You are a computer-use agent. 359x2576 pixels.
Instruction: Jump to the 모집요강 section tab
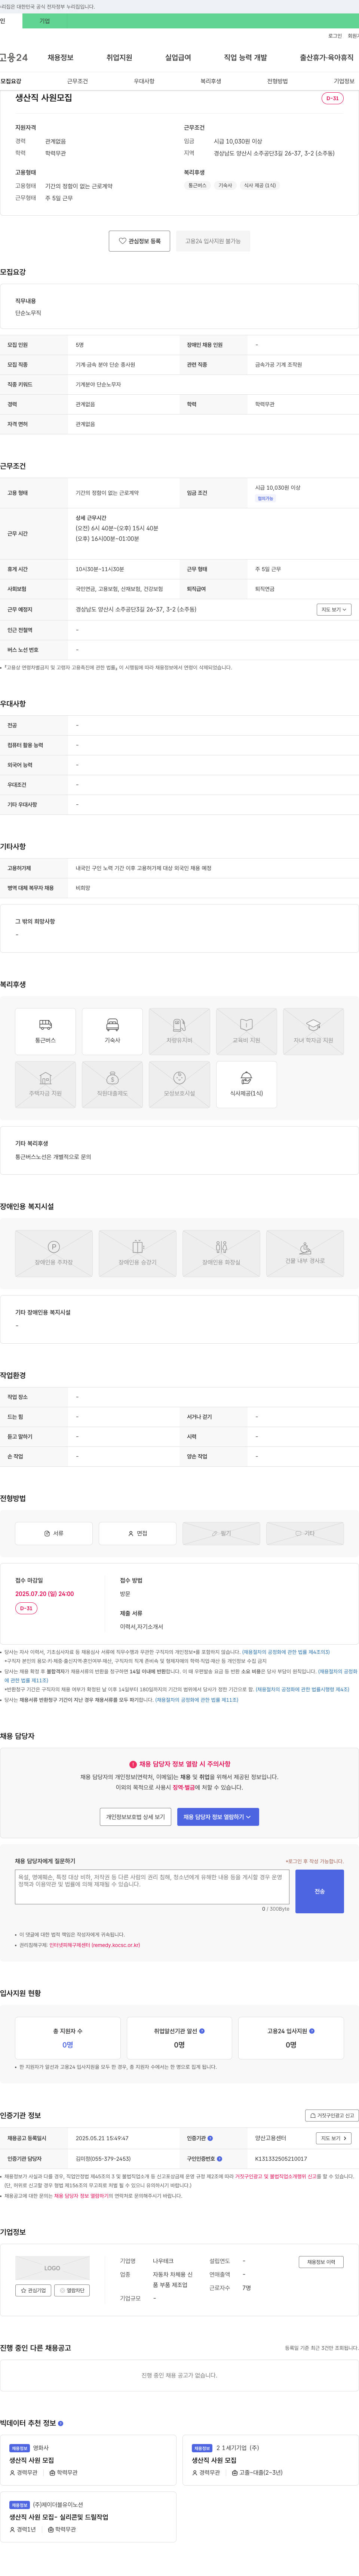pyautogui.click(x=11, y=81)
